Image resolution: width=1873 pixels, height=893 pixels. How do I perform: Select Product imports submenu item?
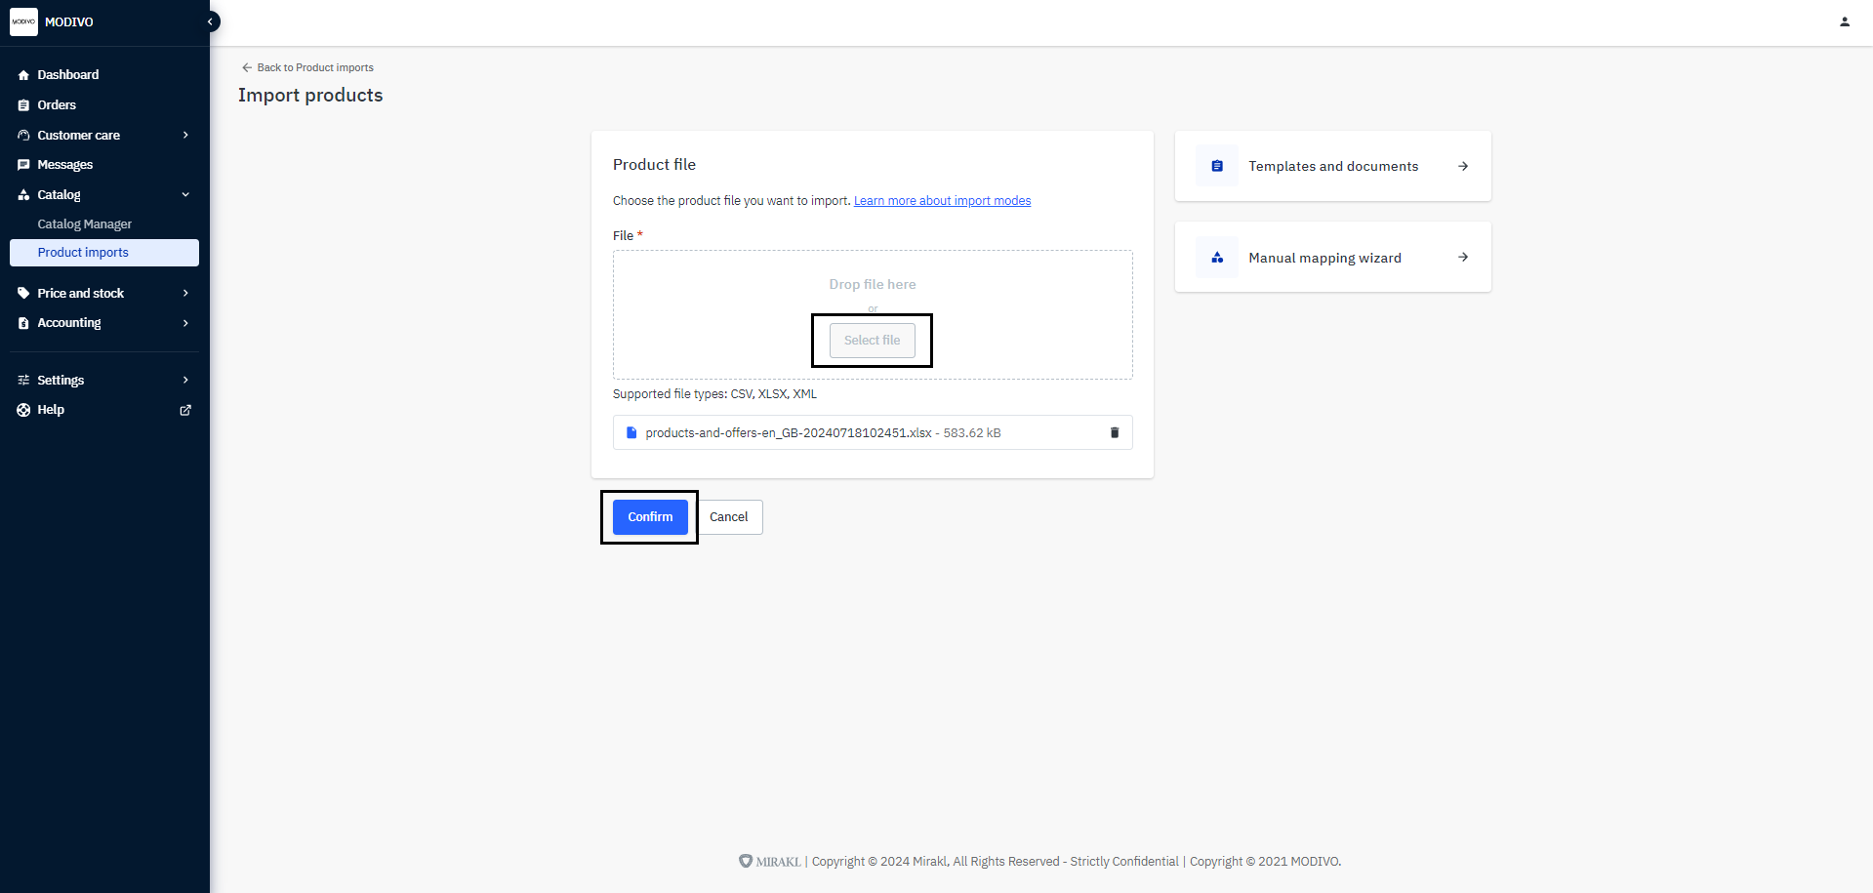[x=104, y=253]
